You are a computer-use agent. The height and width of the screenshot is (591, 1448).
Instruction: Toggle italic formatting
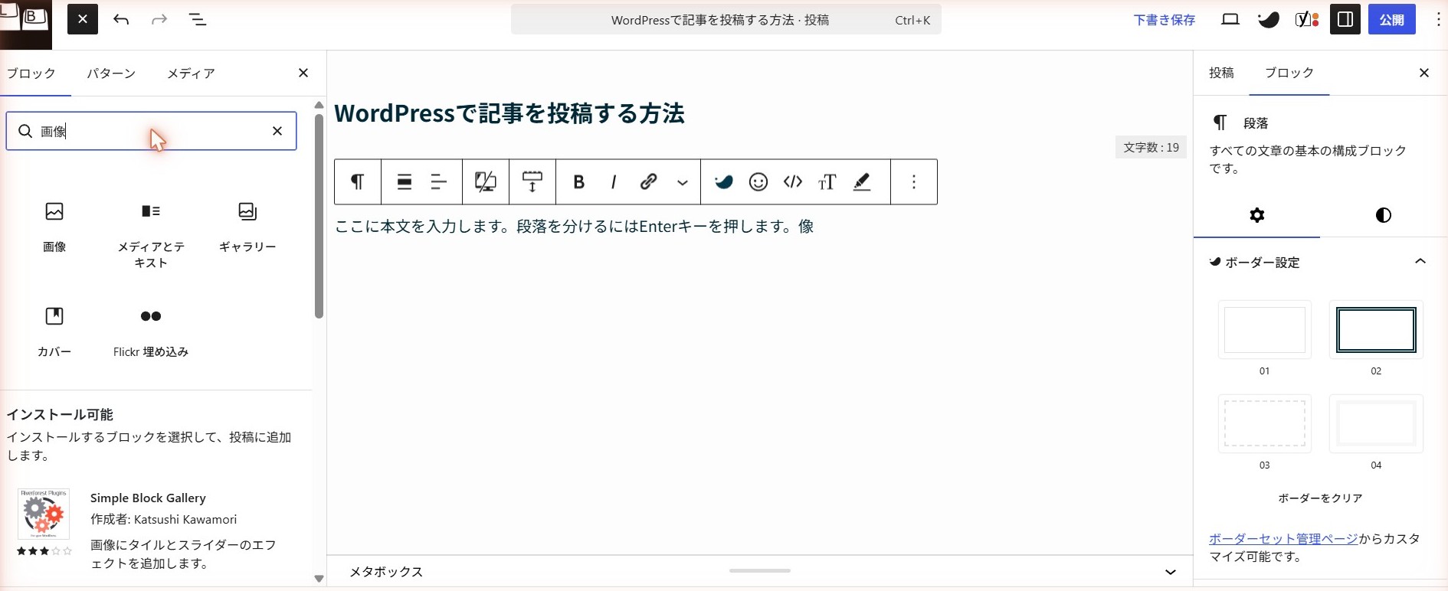[x=614, y=181]
